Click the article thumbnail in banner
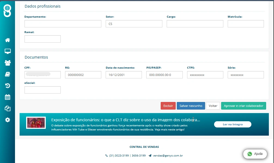The width and height of the screenshot is (274, 163). pyautogui.click(x=36, y=123)
